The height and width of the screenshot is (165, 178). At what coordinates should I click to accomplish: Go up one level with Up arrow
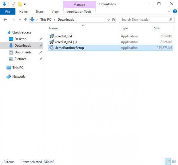[26, 20]
